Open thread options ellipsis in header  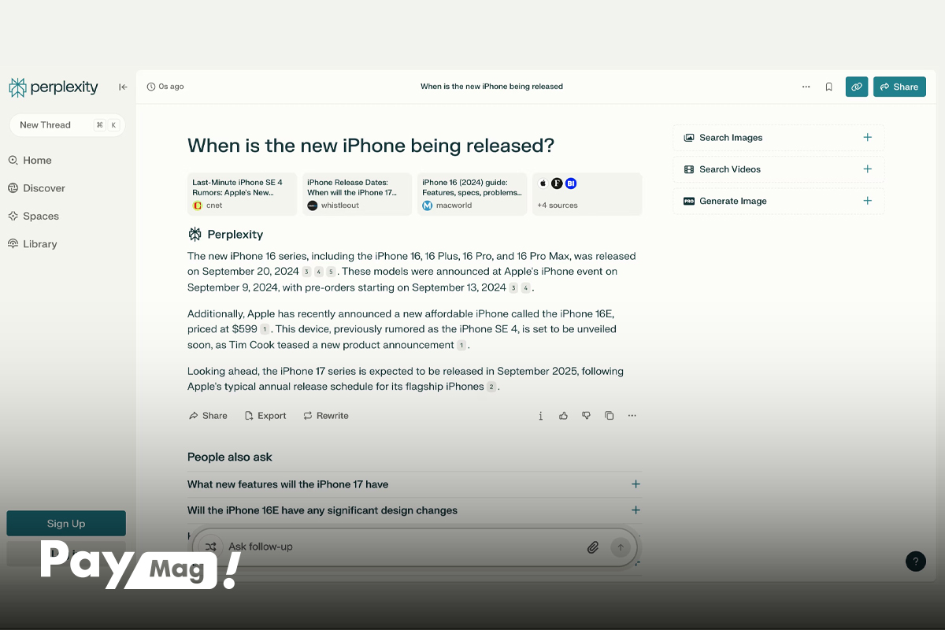[x=806, y=87]
